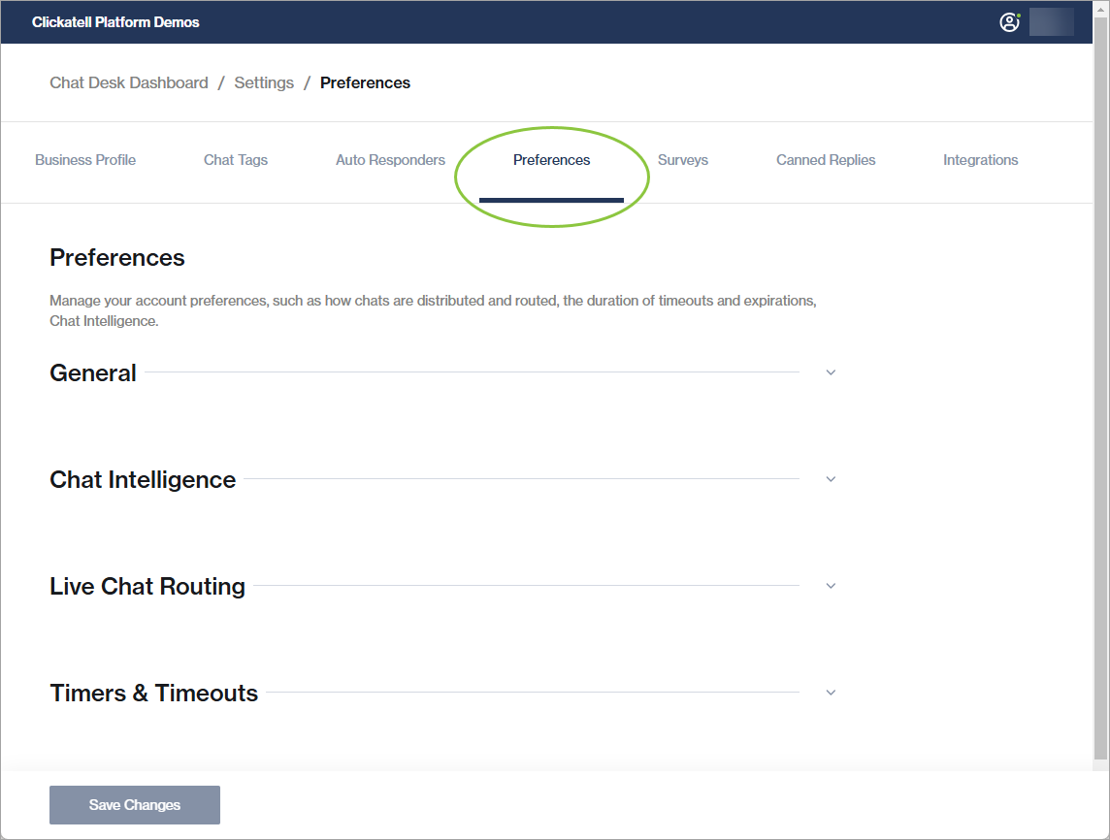Click the Preferences breadcrumb item
The image size is (1110, 840).
click(365, 83)
